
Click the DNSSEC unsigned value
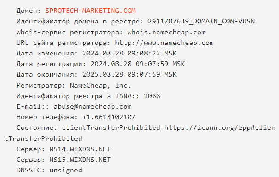[66, 171]
